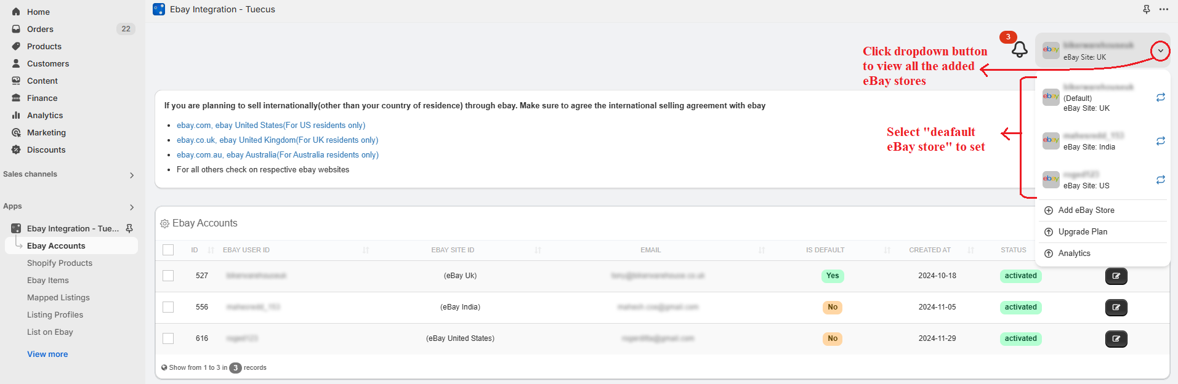1178x384 pixels.
Task: Click activated status in row 616
Action: coord(1020,338)
